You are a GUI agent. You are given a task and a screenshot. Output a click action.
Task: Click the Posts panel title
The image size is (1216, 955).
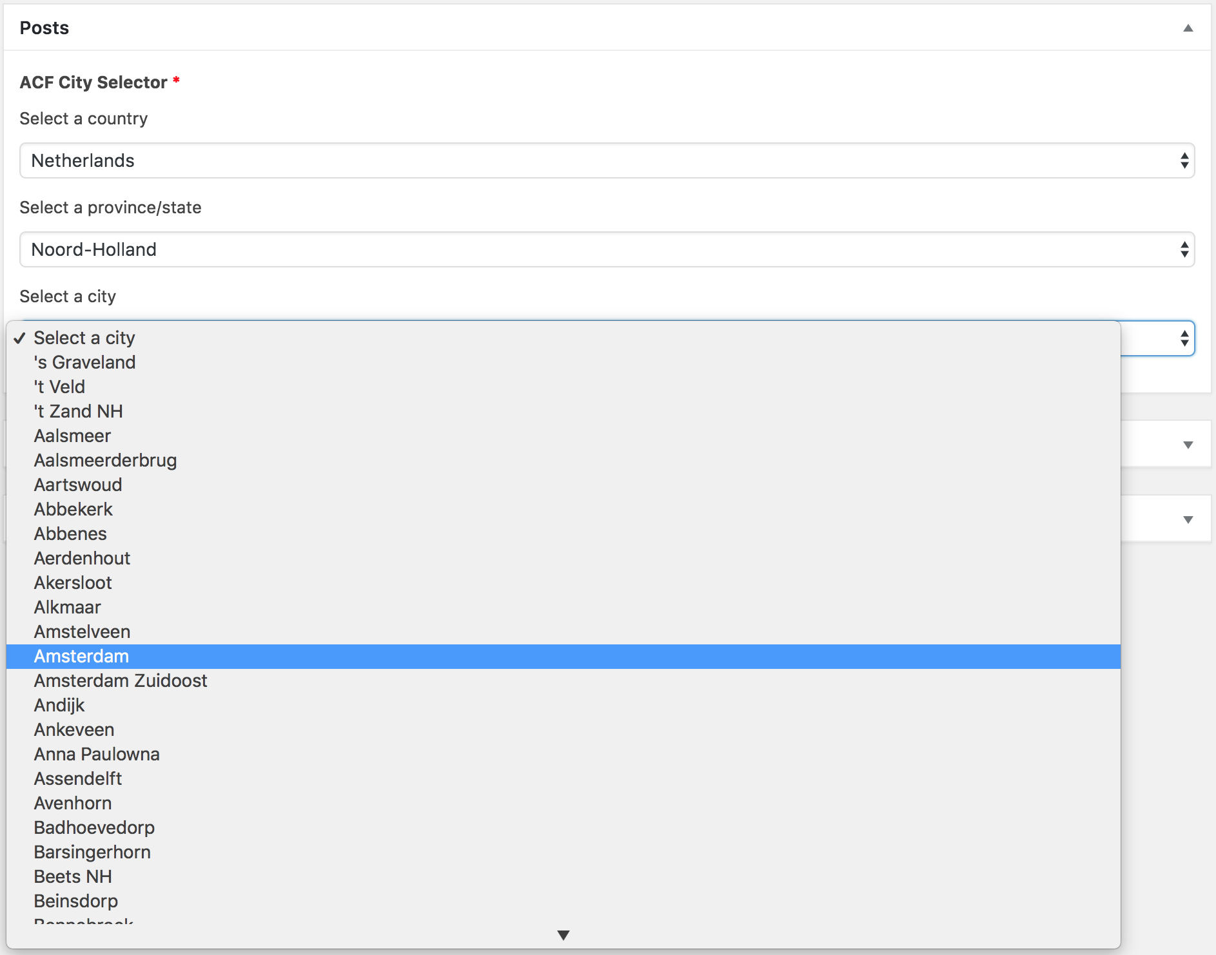44,28
